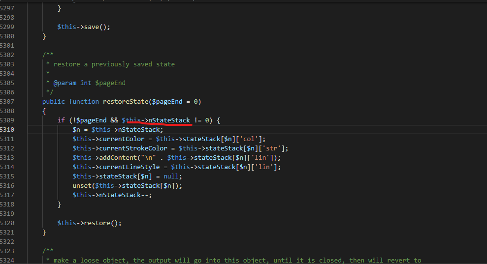Click the opening brace on line 5308
The height and width of the screenshot is (264, 487).
(x=44, y=111)
